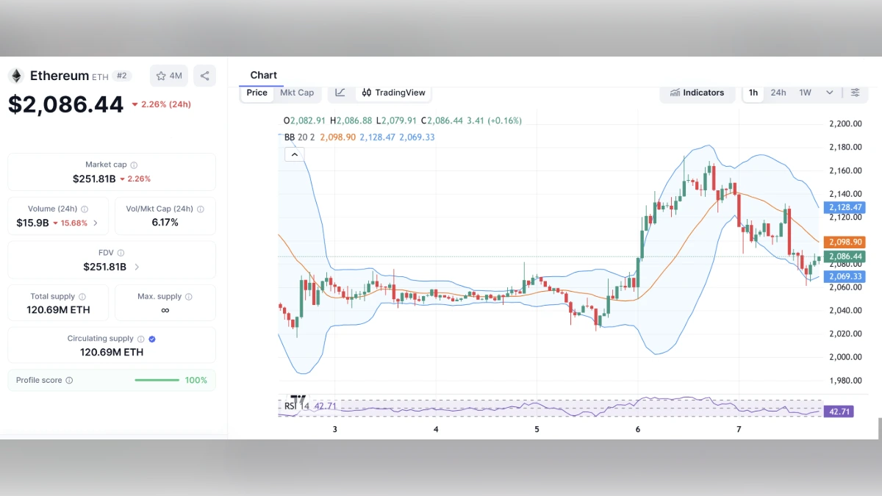The width and height of the screenshot is (882, 496).
Task: Switch to line chart view
Action: pyautogui.click(x=340, y=93)
